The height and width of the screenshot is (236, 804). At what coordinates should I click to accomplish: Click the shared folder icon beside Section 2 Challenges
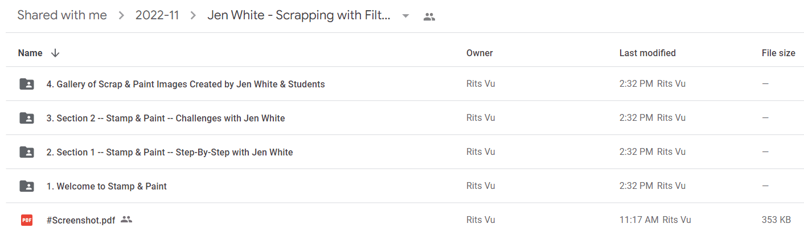[26, 118]
